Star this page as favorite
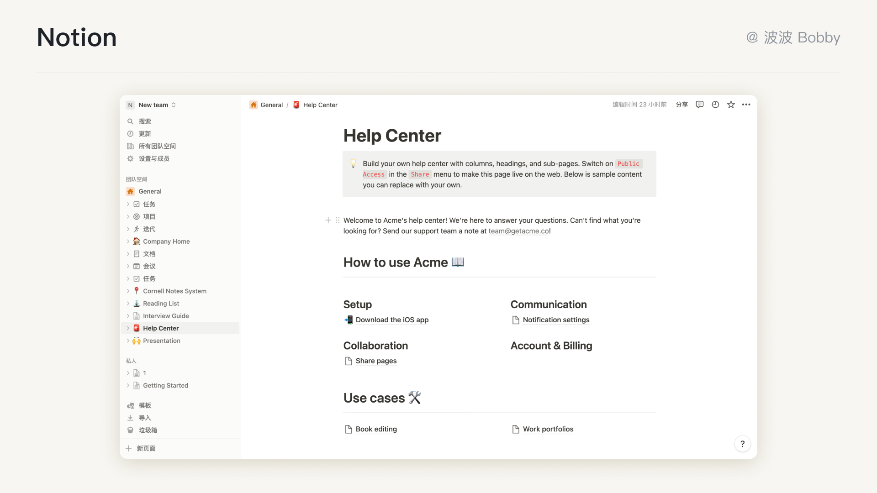The height and width of the screenshot is (493, 877). pos(731,105)
